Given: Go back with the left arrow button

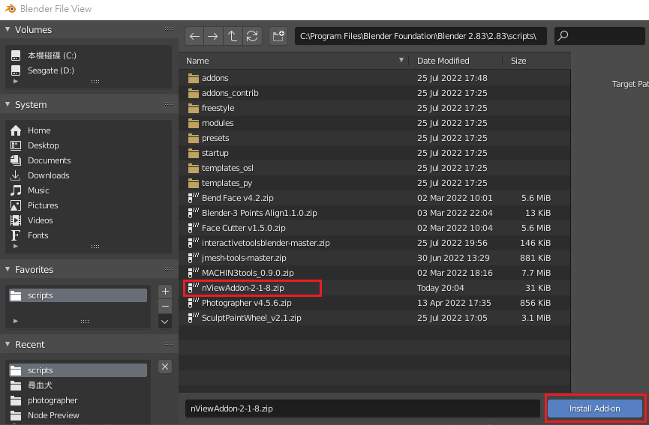Looking at the screenshot, I should click(x=194, y=37).
